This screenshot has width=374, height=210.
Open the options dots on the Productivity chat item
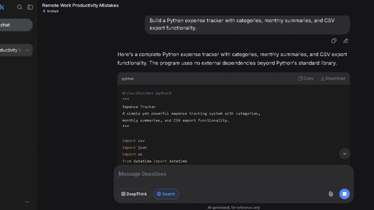coord(27,50)
